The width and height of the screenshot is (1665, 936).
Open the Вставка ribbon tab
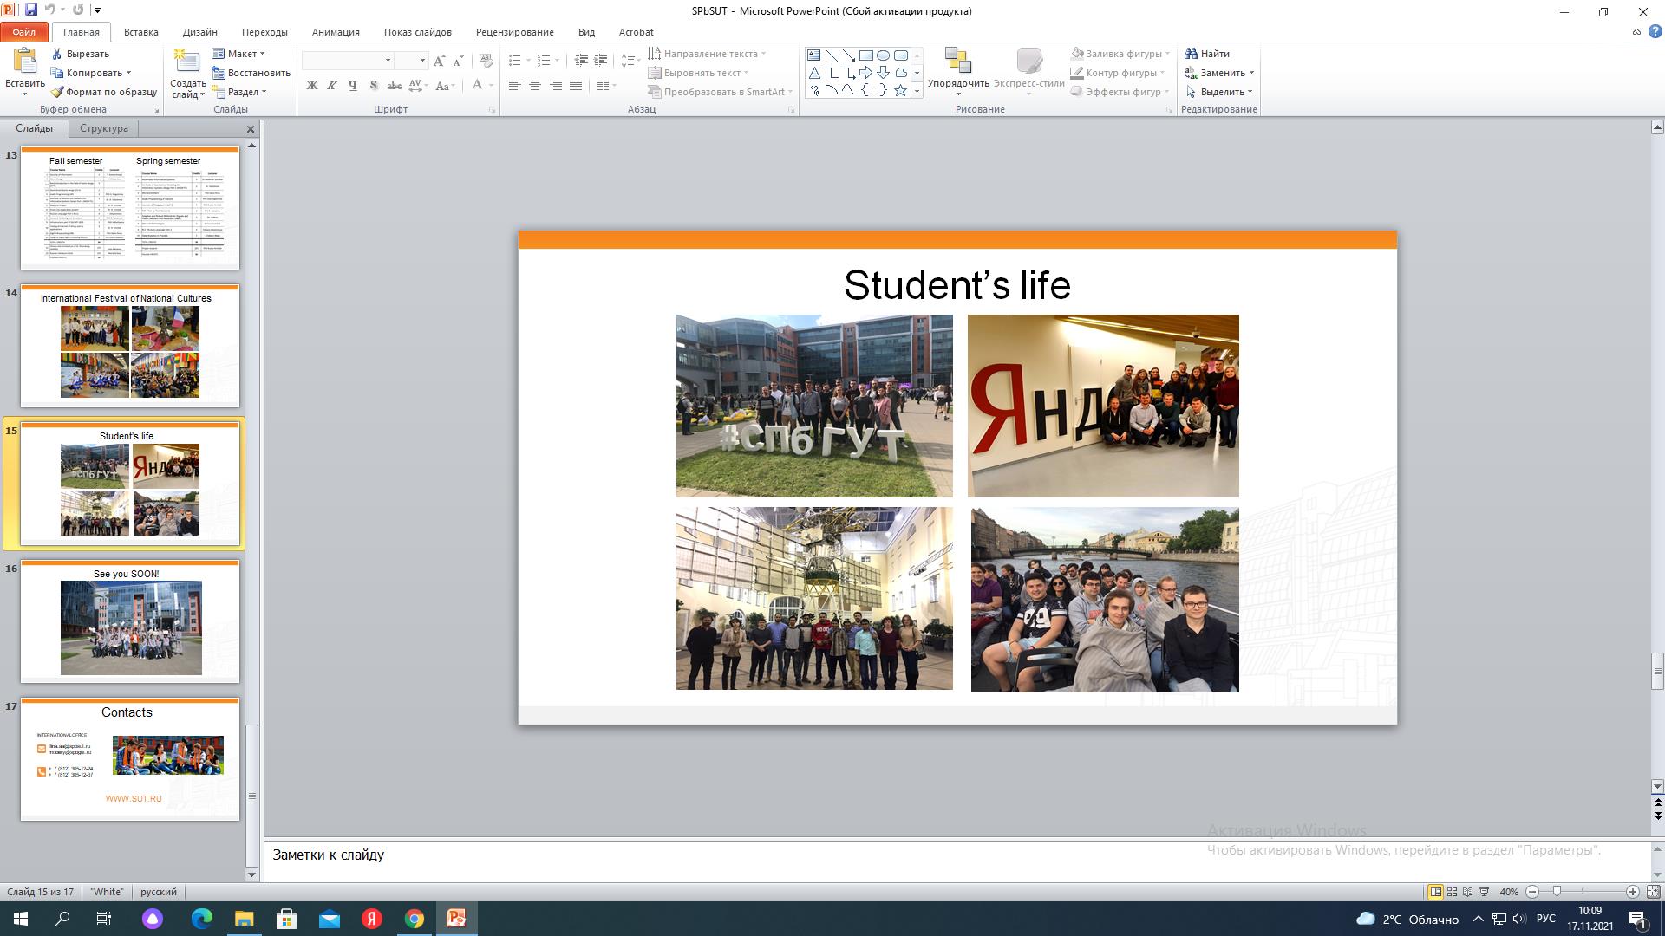tap(140, 32)
